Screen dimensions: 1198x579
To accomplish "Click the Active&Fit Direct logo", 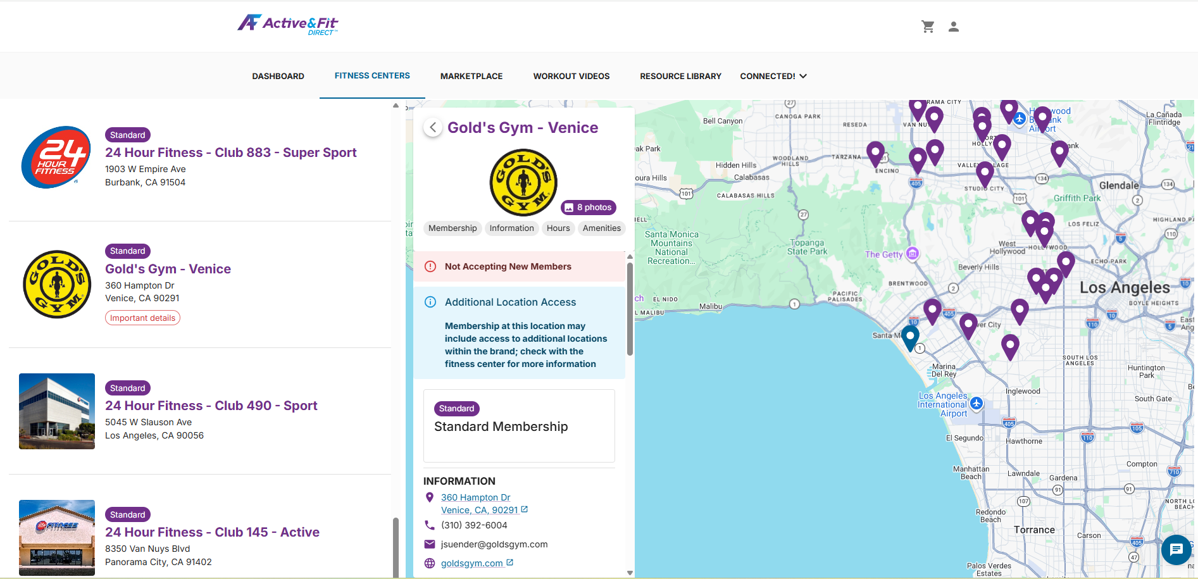I will [x=288, y=25].
